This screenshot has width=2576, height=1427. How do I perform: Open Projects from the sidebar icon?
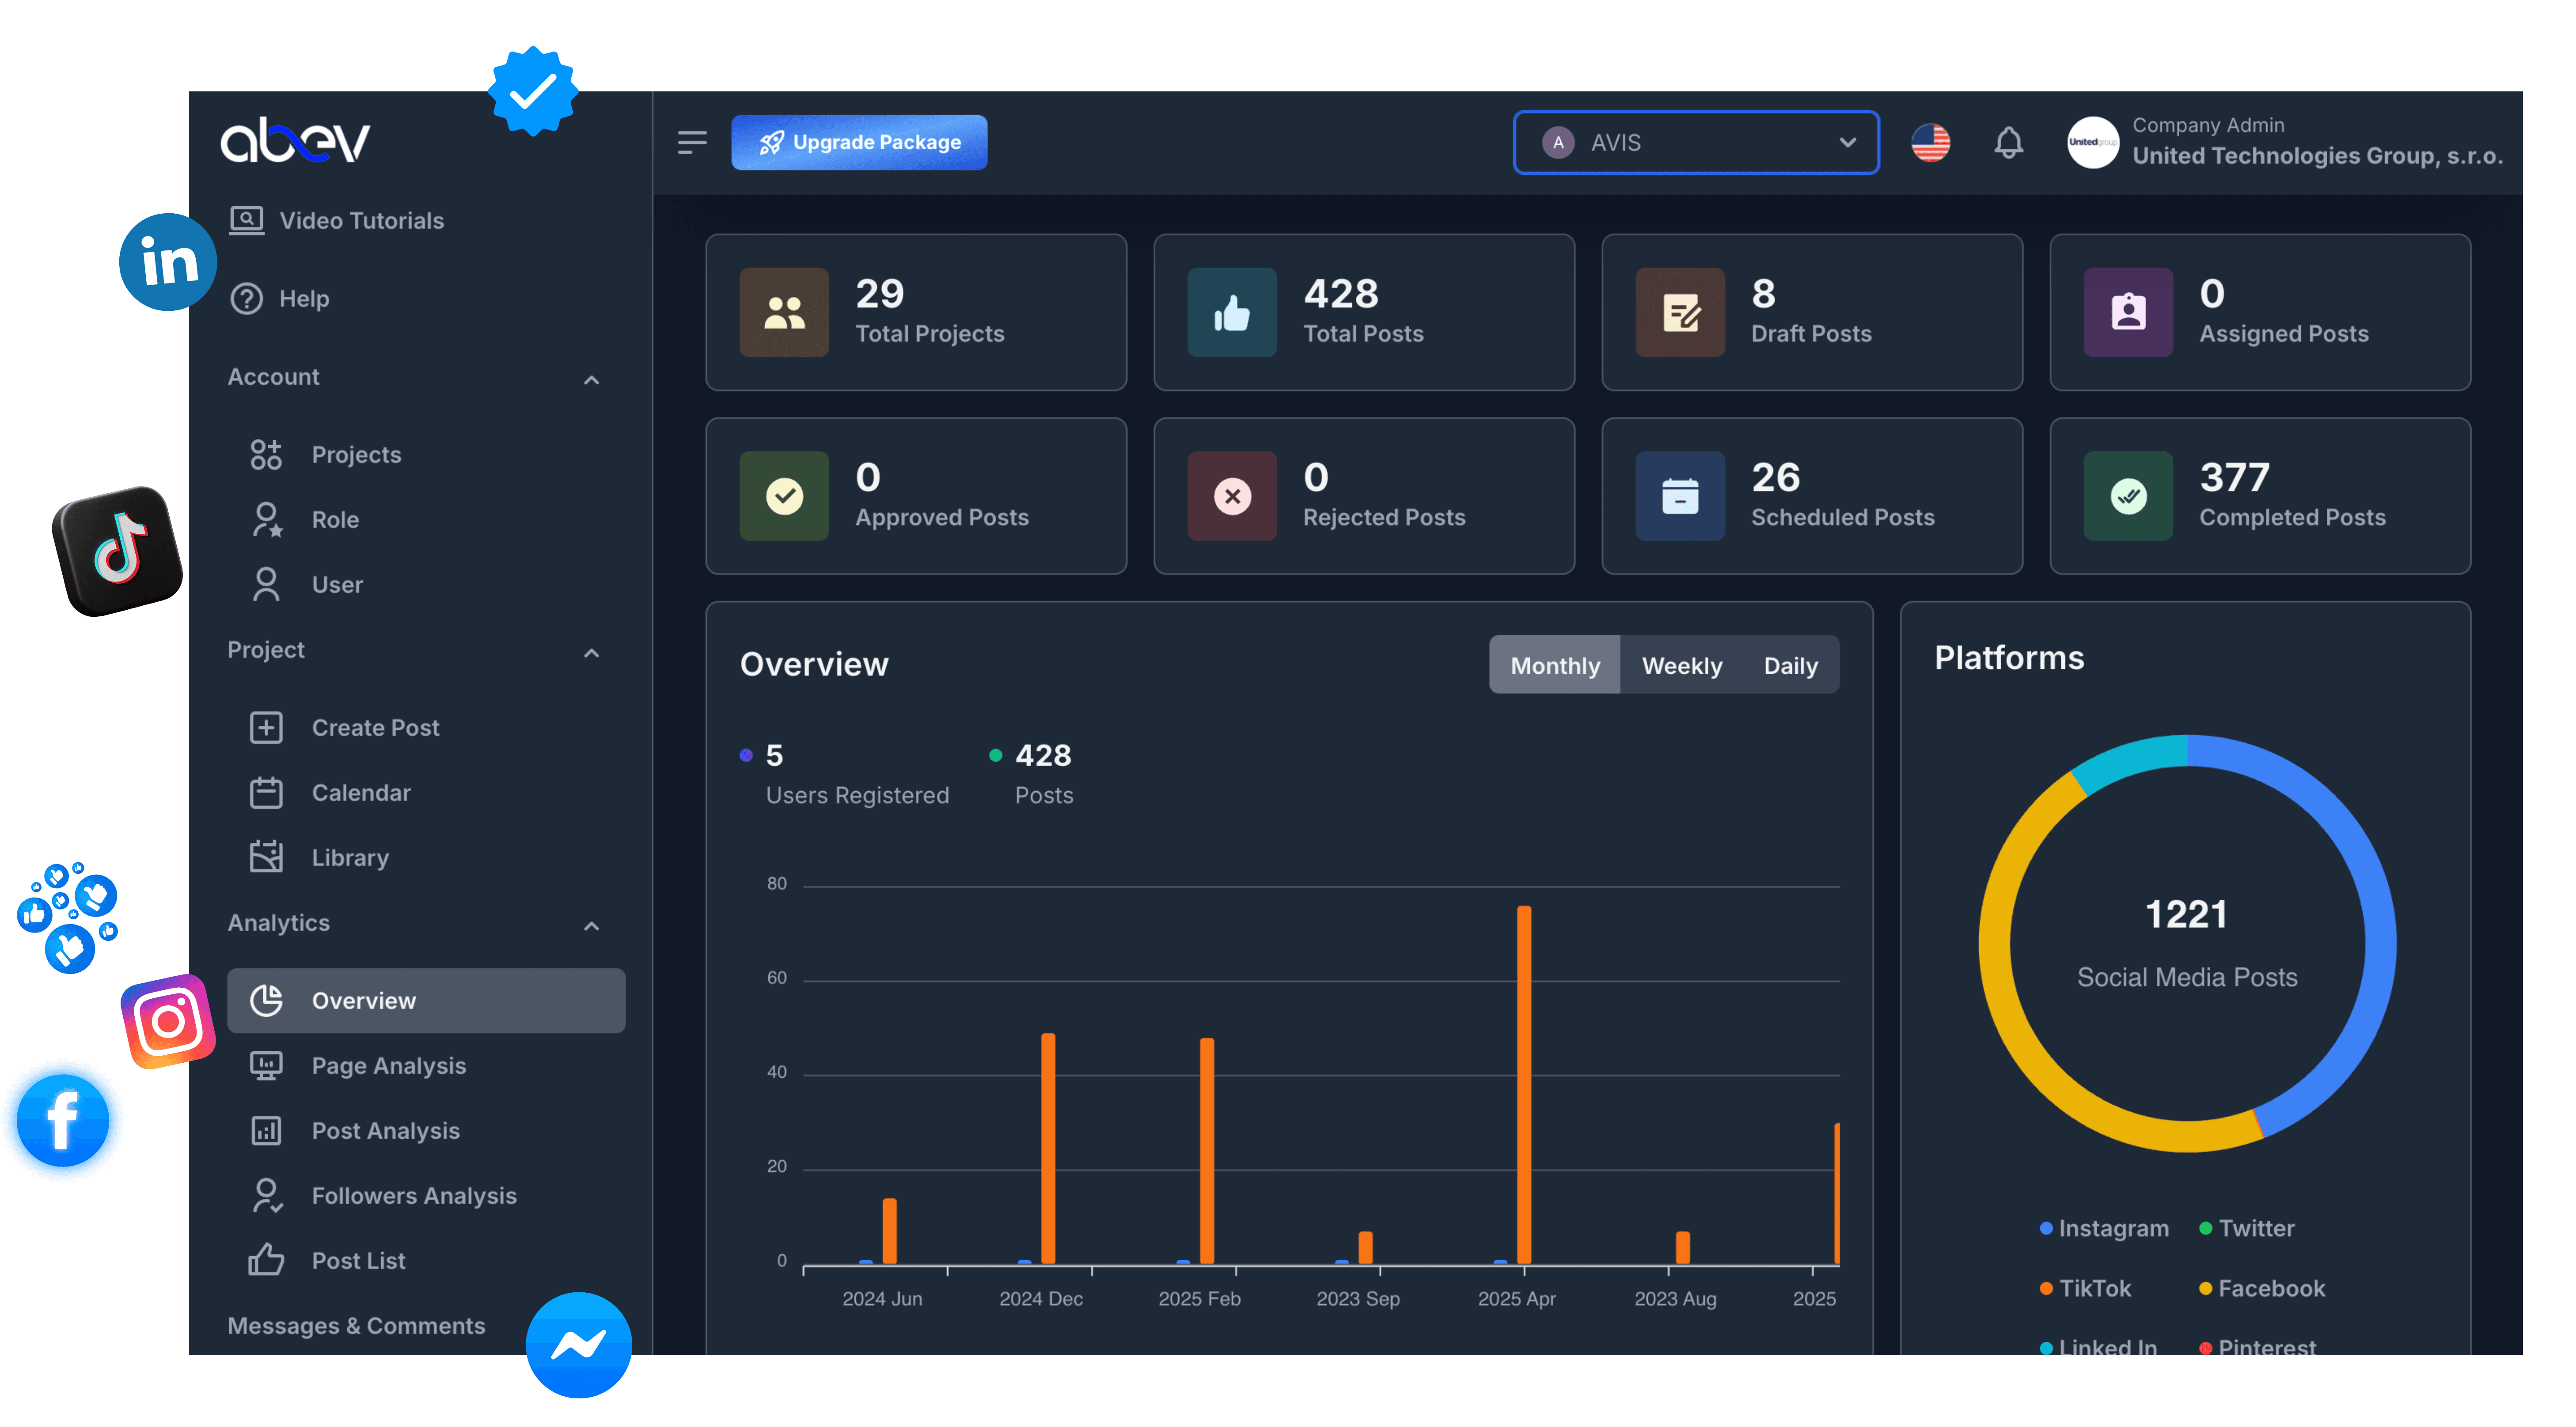tap(266, 455)
